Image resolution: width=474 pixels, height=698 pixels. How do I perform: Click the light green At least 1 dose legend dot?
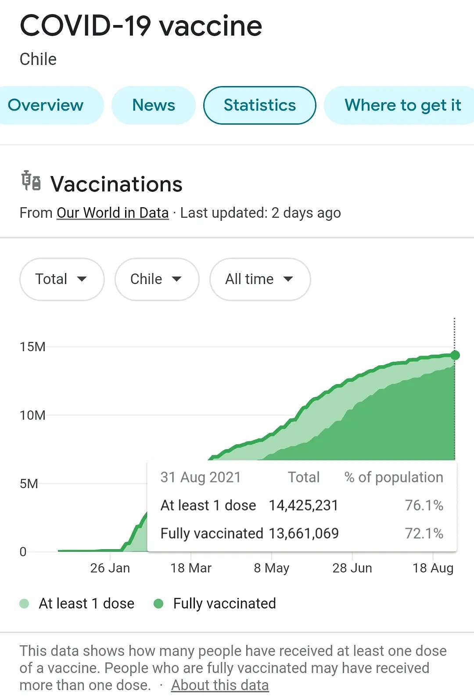(x=25, y=604)
